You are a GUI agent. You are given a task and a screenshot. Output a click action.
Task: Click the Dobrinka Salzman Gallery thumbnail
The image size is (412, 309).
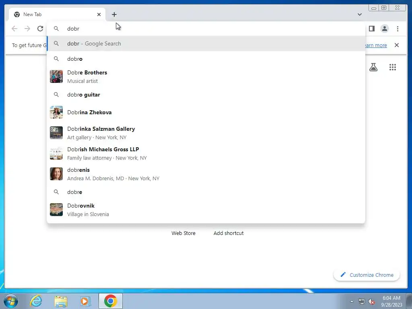[x=56, y=133]
